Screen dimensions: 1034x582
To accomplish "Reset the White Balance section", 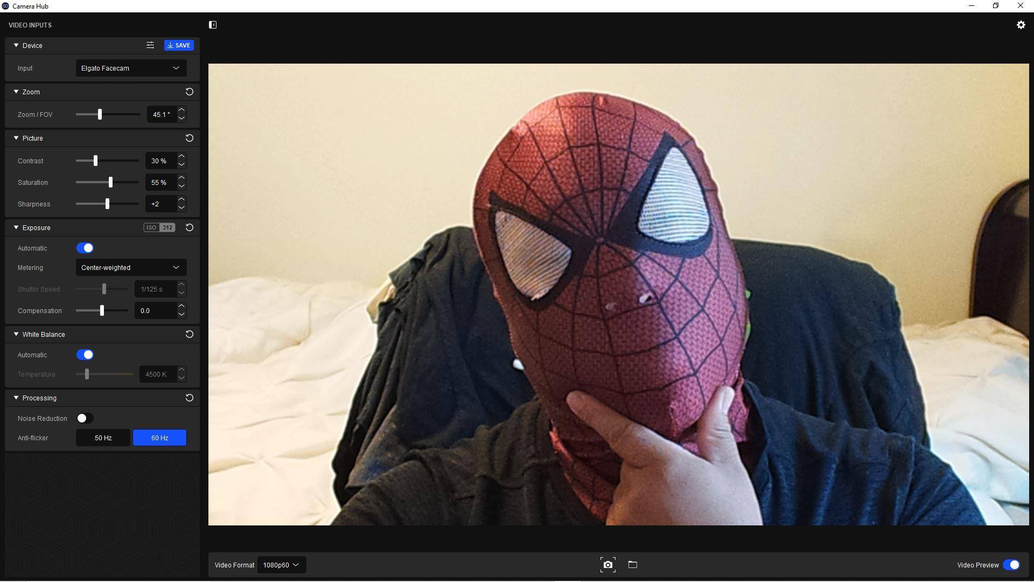I will tap(189, 334).
